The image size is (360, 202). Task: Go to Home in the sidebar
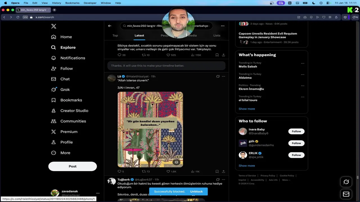click(x=62, y=37)
